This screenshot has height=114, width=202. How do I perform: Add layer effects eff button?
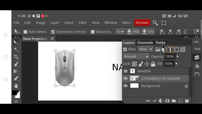(154, 101)
